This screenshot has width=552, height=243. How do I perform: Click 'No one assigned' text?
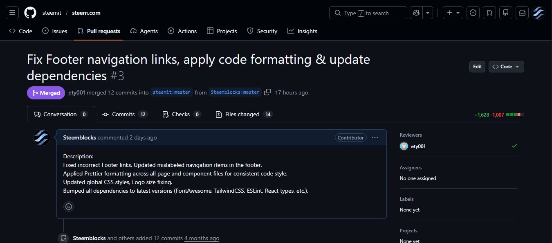[x=418, y=178]
